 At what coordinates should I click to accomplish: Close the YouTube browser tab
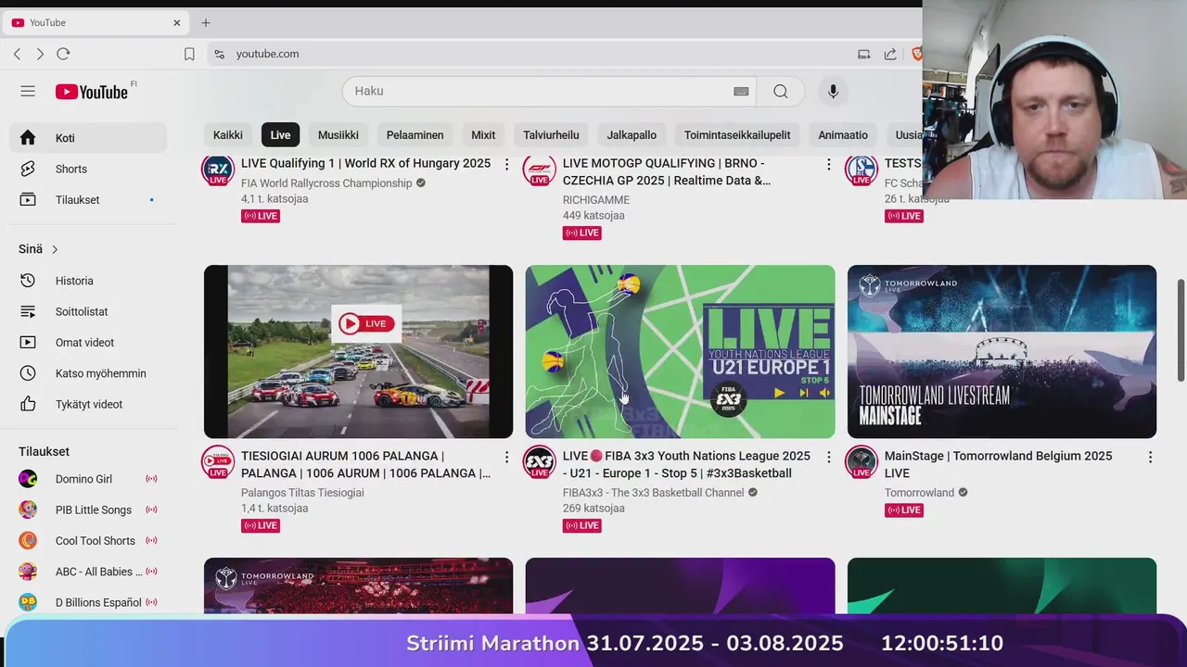tap(177, 22)
